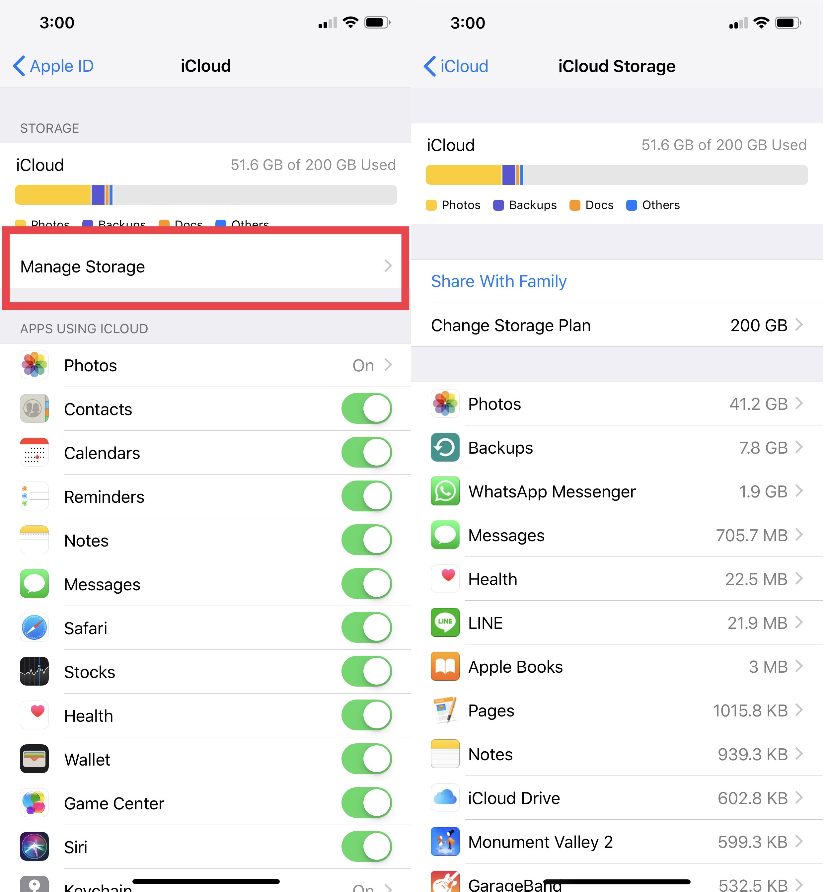825x892 pixels.
Task: Click Manage Storage option
Action: pos(205,266)
